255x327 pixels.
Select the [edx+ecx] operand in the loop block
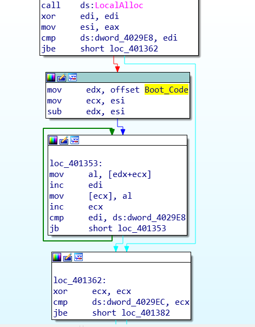(130, 174)
